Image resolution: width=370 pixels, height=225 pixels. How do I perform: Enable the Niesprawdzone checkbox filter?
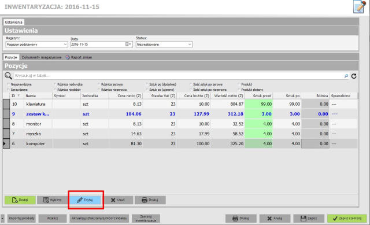(x=9, y=84)
